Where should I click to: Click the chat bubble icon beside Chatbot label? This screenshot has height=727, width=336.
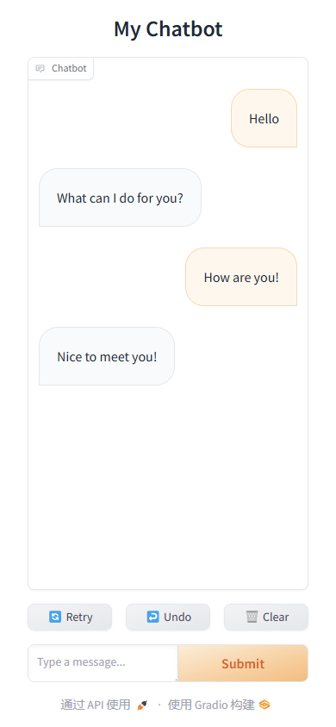tap(40, 69)
